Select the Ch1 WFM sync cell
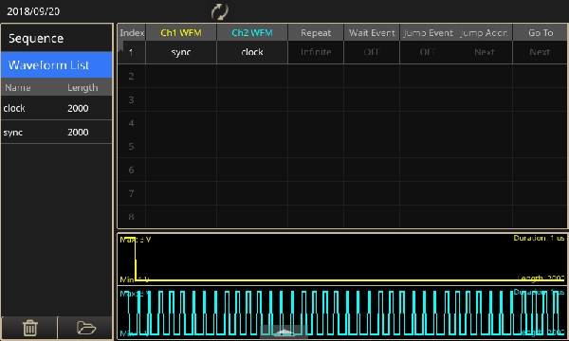The height and width of the screenshot is (341, 569). 181,52
